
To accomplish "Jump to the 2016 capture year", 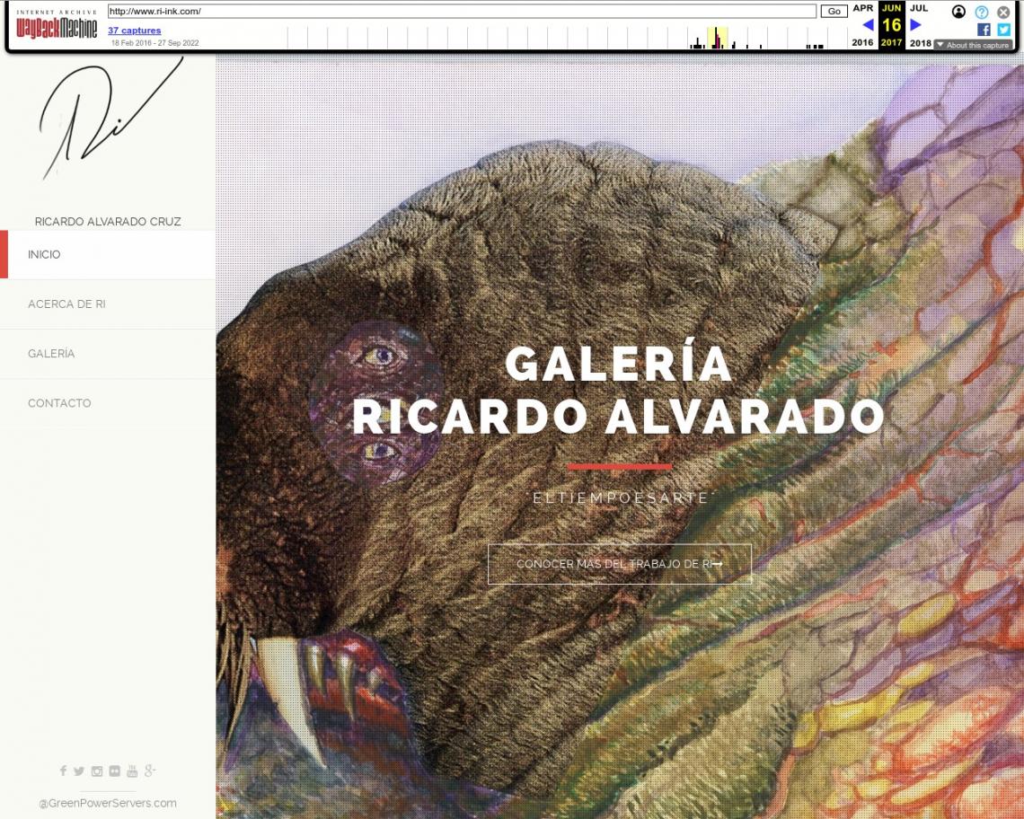I will pos(862,42).
